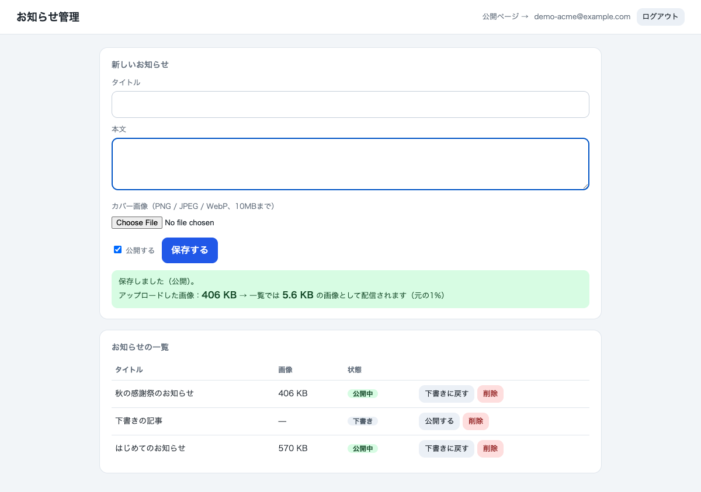Click the お知らせの一覧 section heading
Image resolution: width=701 pixels, height=492 pixels.
point(140,347)
